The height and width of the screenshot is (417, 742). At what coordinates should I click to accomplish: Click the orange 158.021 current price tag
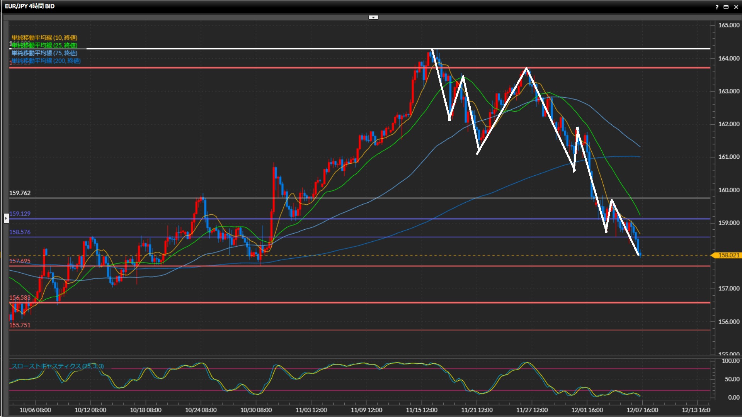[x=728, y=255]
